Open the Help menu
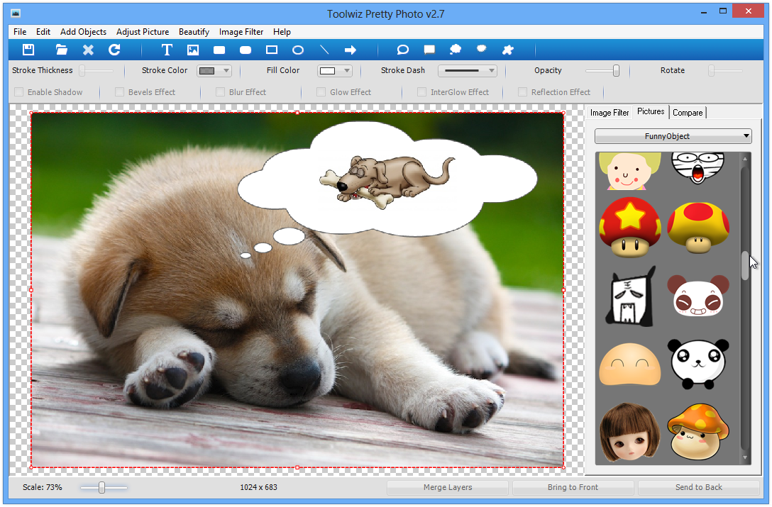 282,31
